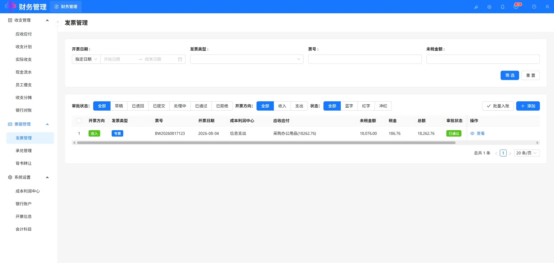Viewport: 554px width, 263px height.
Task: Click right arrow of horizontal table scrollbar
Action: [537, 143]
